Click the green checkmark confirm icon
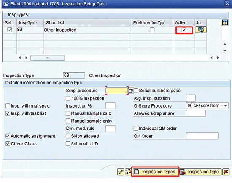 coord(121,172)
